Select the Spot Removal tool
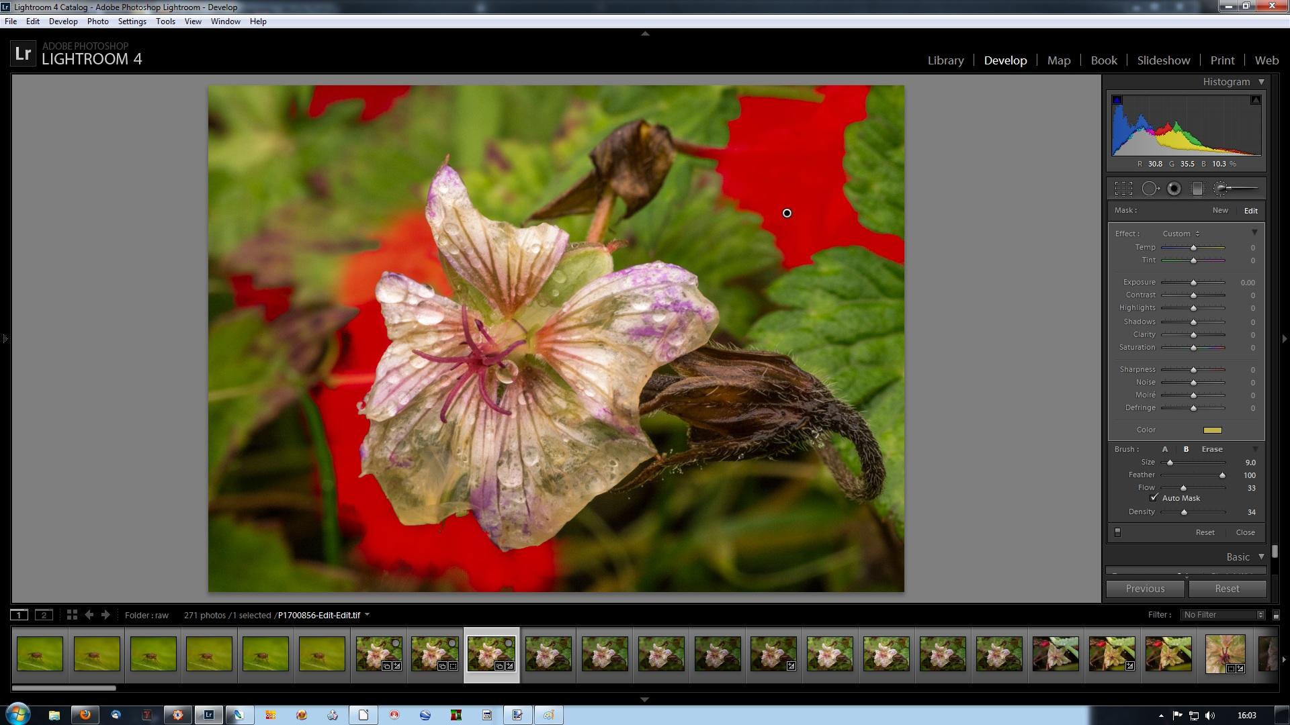1290x725 pixels. (x=1150, y=189)
